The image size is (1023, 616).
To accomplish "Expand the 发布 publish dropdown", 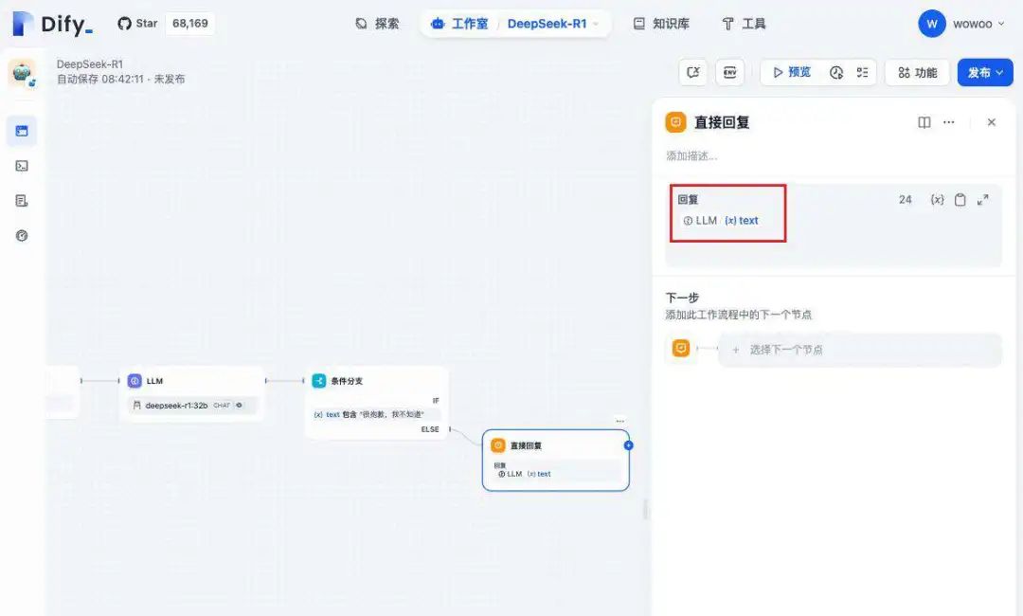I will pos(985,72).
